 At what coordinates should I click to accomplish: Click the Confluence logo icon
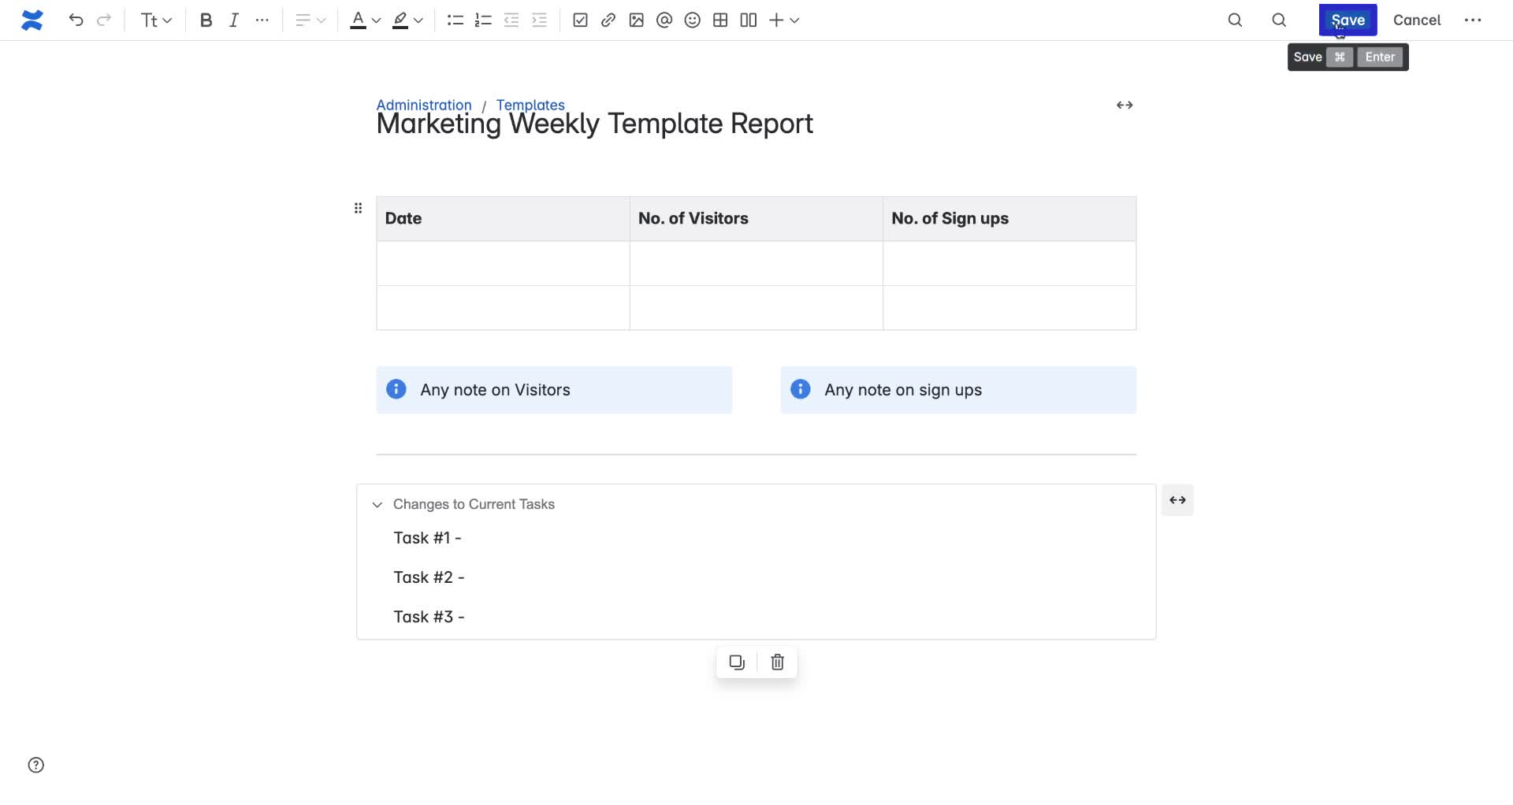[x=32, y=20]
